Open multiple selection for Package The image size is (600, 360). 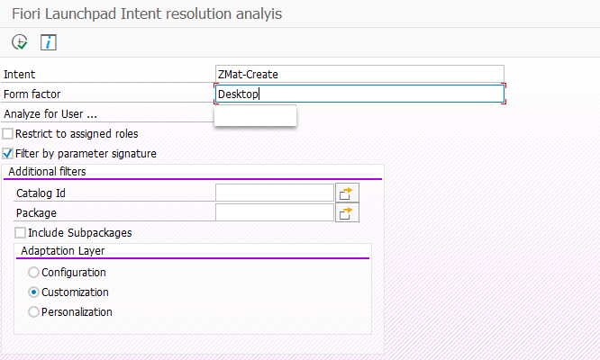347,213
